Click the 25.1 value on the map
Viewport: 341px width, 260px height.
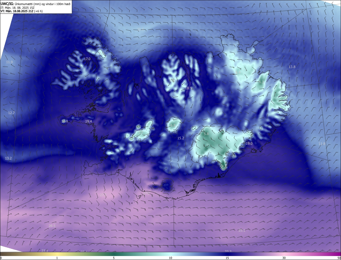[242, 230]
